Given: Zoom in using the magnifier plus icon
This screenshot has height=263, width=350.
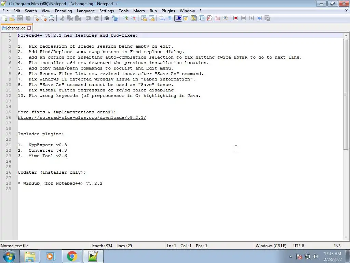Looking at the screenshot, I should tap(125, 18).
